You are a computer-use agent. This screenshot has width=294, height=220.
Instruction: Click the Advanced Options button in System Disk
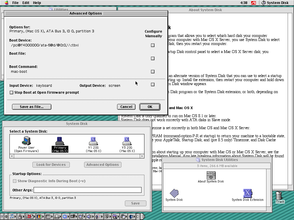pyautogui.click(x=102, y=165)
